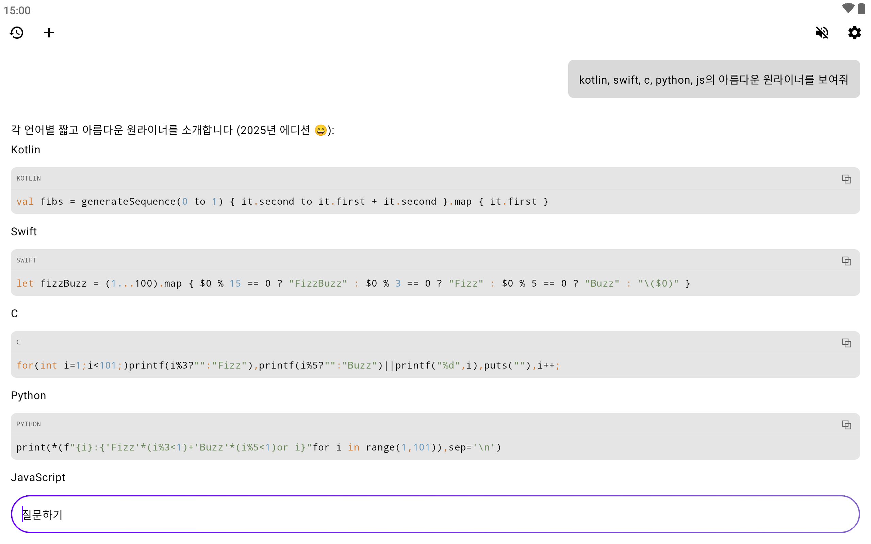Click the PYTHON language label header

29,424
